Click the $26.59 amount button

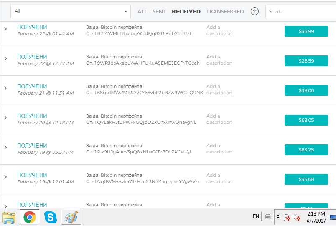306,61
